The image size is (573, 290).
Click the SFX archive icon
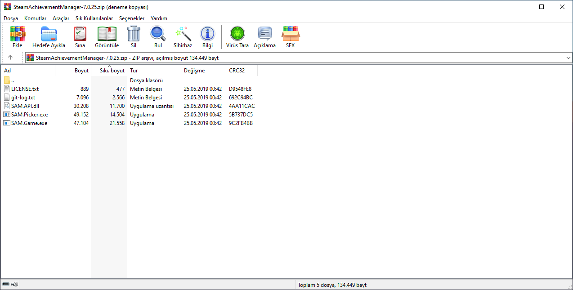click(x=291, y=34)
